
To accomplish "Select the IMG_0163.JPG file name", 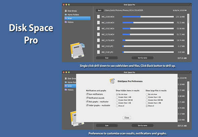I will click(107, 46).
